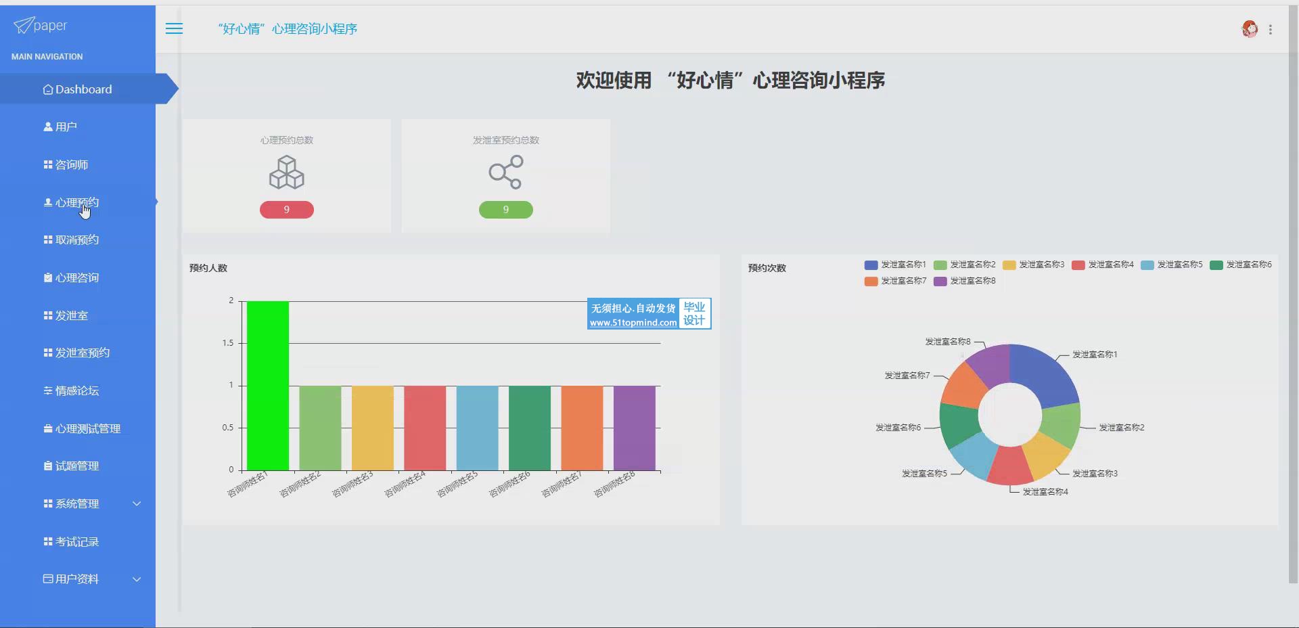1299x628 pixels.
Task: Toggle 发泄室名称4 legend series
Action: pos(1102,265)
